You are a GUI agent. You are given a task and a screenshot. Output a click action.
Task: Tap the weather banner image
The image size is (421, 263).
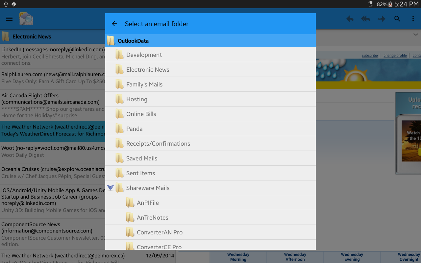click(368, 74)
